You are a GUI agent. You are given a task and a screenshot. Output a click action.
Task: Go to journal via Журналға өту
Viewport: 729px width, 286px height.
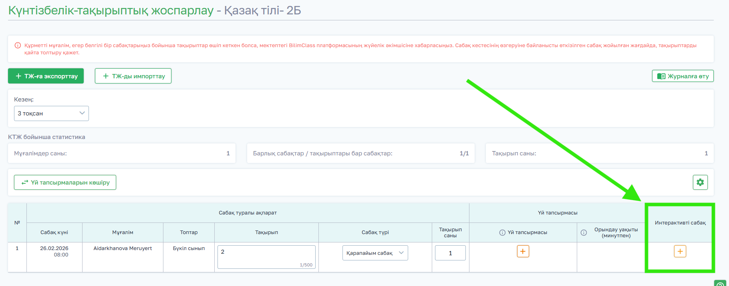683,76
